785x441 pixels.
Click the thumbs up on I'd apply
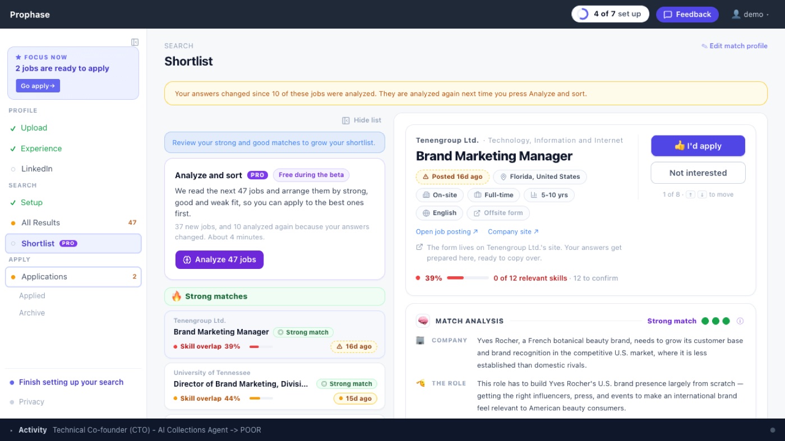pos(680,146)
